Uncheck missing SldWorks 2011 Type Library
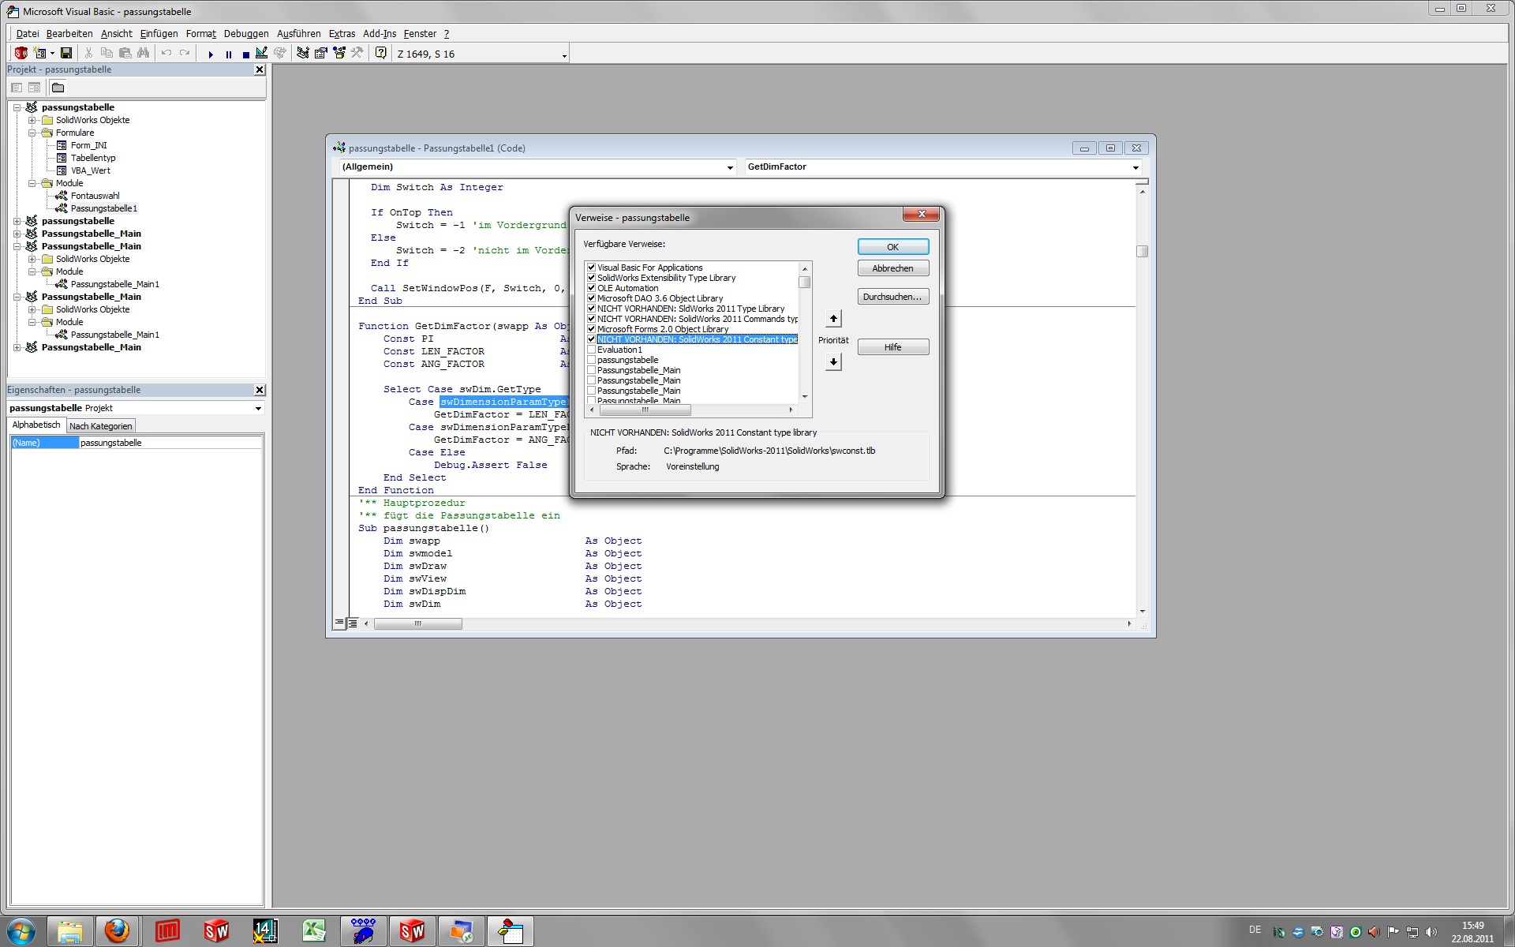Viewport: 1515px width, 947px height. pos(591,309)
